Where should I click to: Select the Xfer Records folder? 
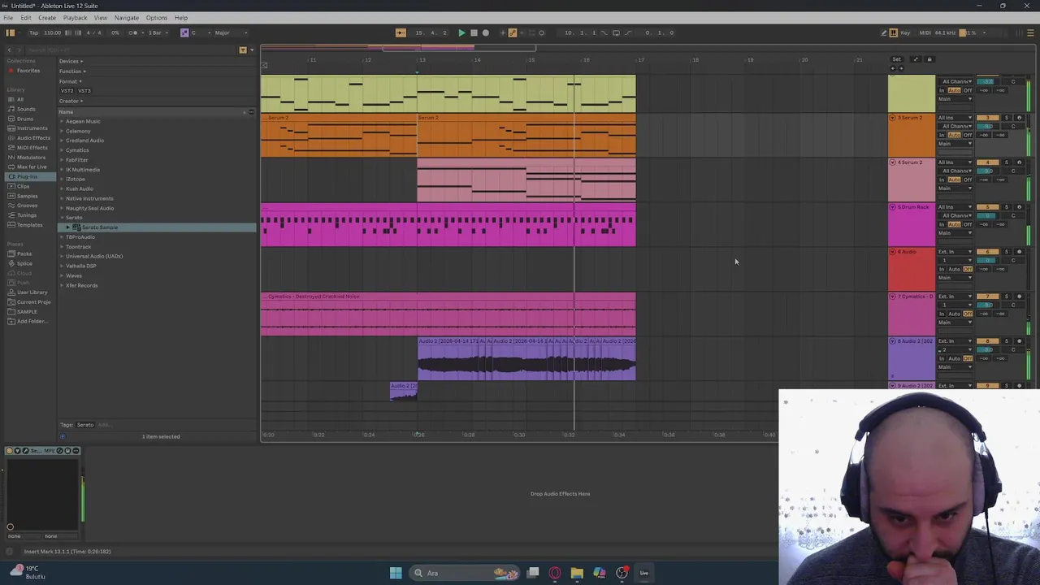81,285
